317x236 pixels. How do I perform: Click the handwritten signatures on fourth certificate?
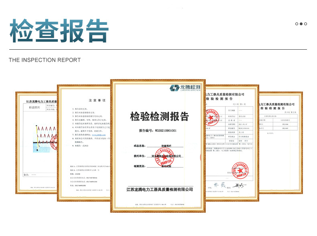point(230,186)
